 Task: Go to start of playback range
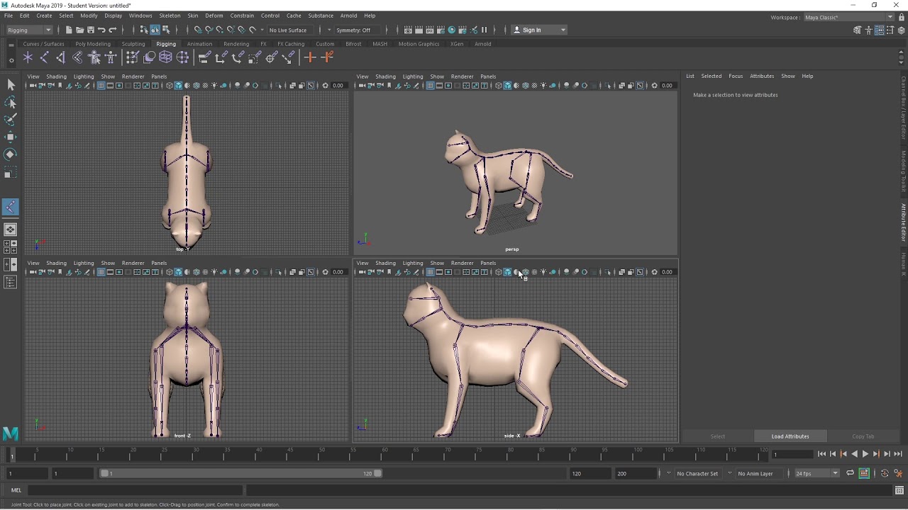pyautogui.click(x=821, y=454)
